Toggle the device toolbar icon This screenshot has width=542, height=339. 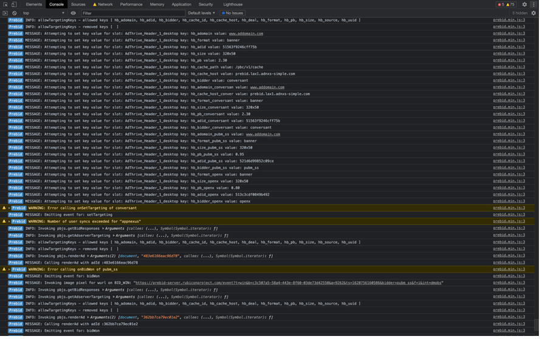14,4
